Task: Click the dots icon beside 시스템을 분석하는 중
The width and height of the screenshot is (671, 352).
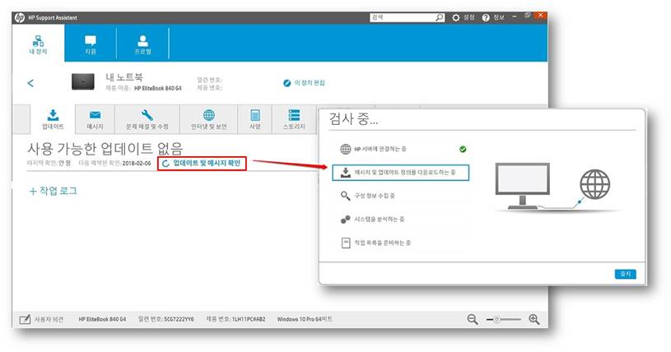Action: point(345,220)
